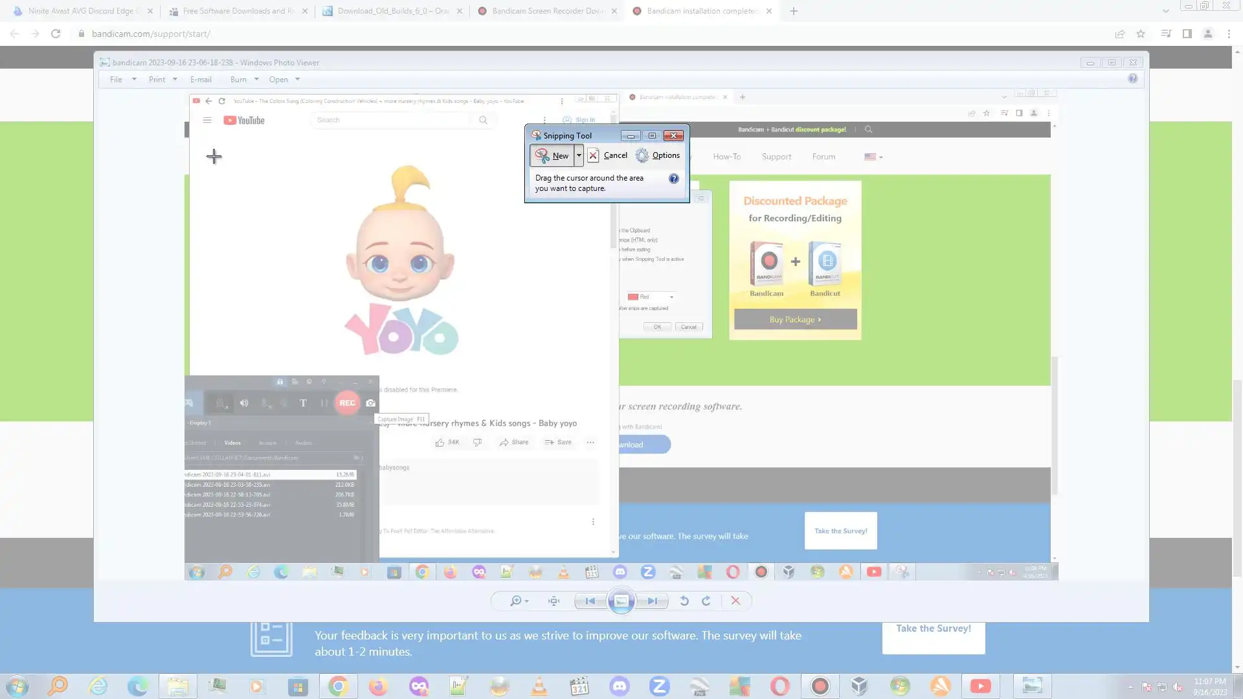Play slide show in Photo Viewer

point(621,601)
